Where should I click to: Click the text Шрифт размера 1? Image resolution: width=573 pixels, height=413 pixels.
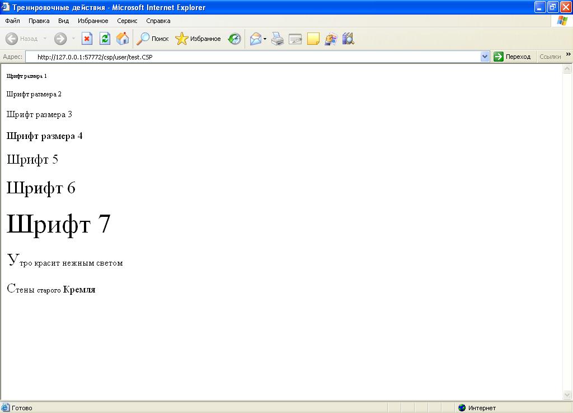tap(27, 76)
